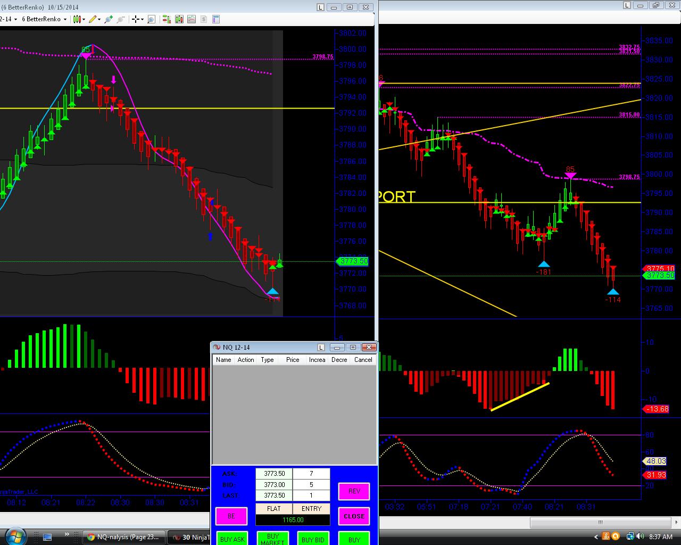681x545 pixels.
Task: Click the Show Desktop quick launch icon
Action: pyautogui.click(x=47, y=537)
